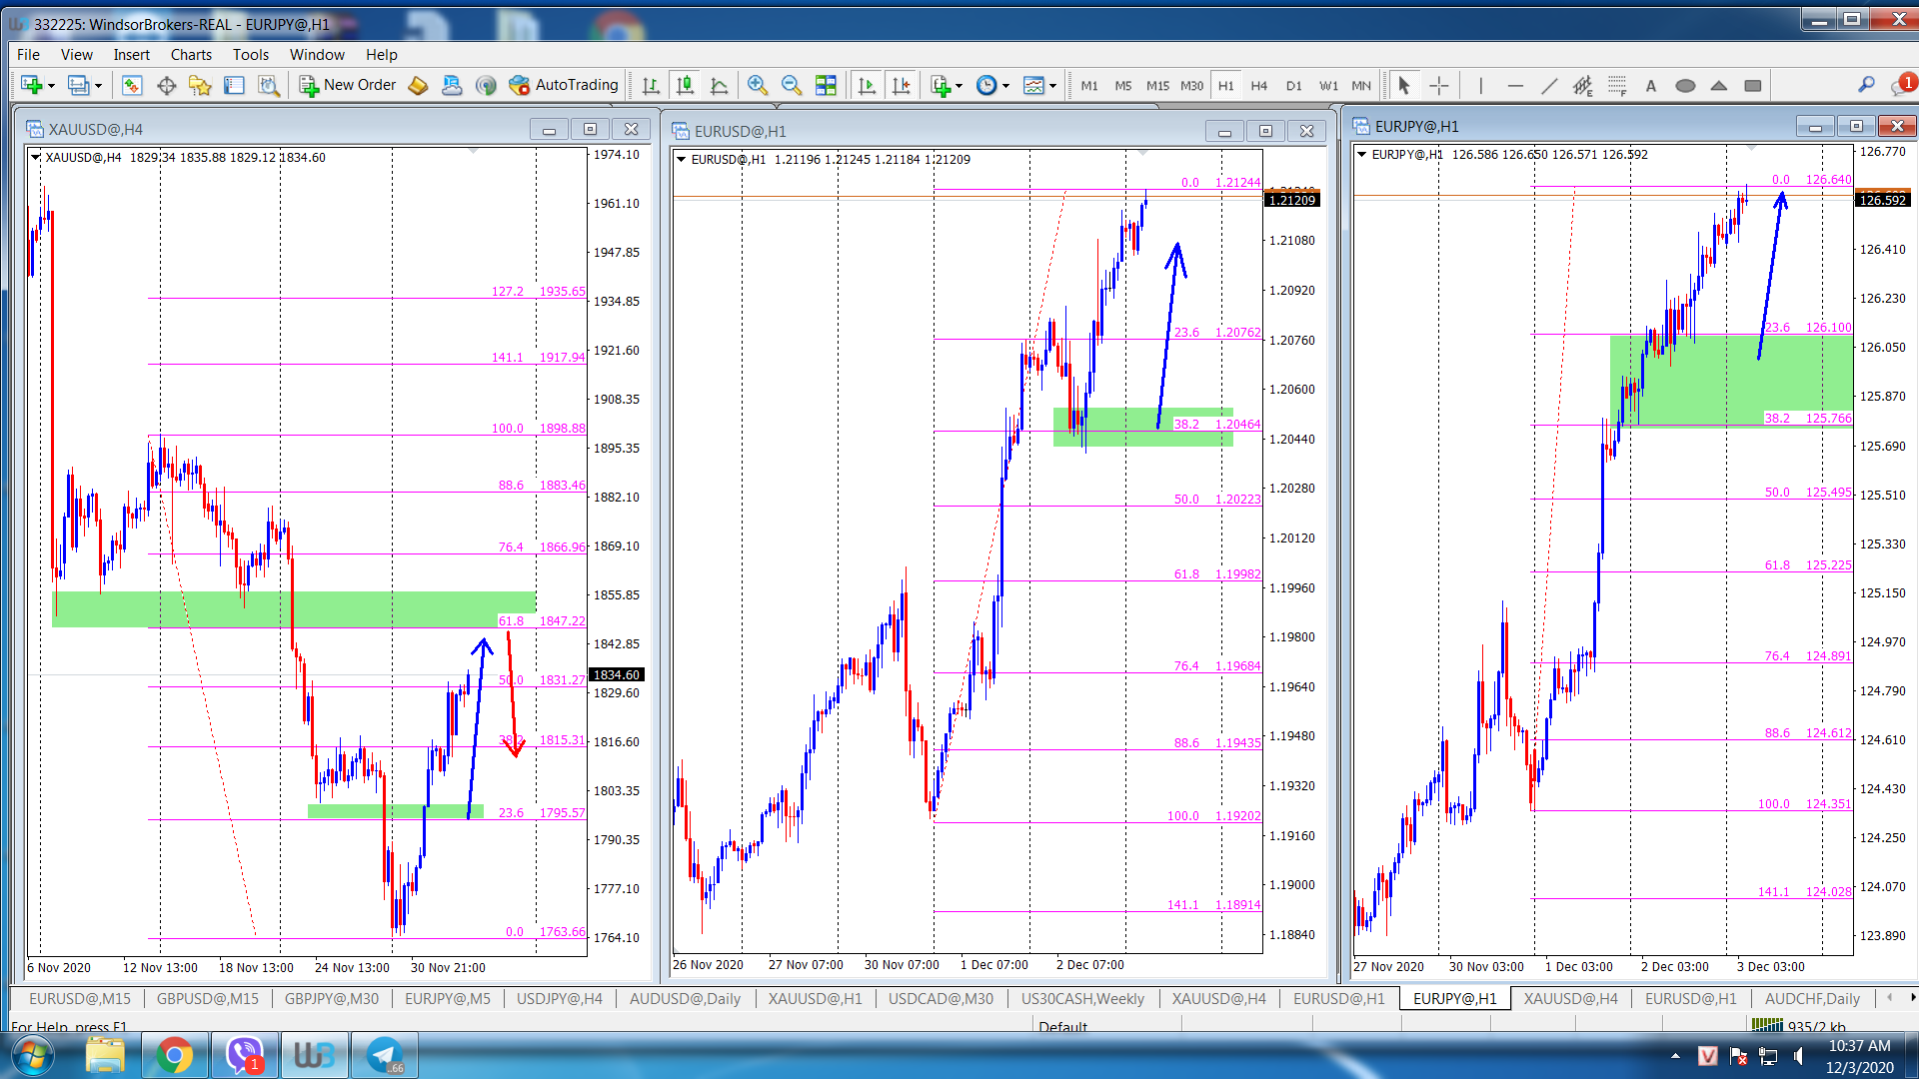Image resolution: width=1919 pixels, height=1079 pixels.
Task: Open the Insert menu
Action: point(131,55)
